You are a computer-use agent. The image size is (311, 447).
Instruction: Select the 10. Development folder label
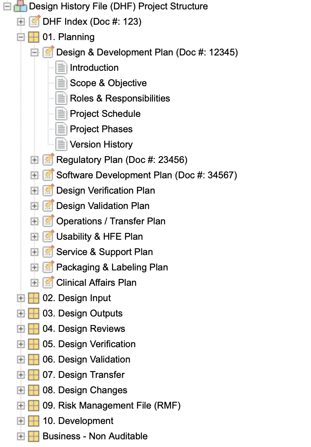tap(78, 421)
